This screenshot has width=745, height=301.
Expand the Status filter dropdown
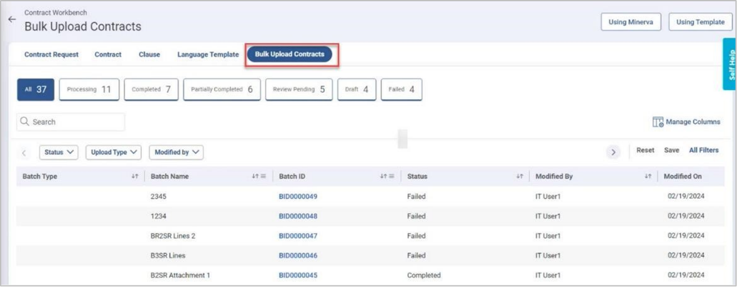pos(58,152)
